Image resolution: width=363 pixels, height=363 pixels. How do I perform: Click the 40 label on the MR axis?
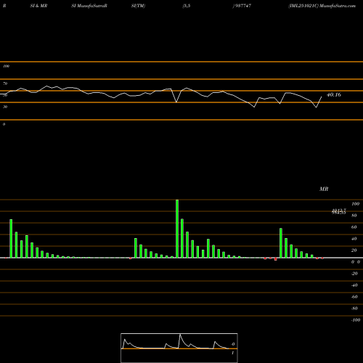click(x=354, y=239)
